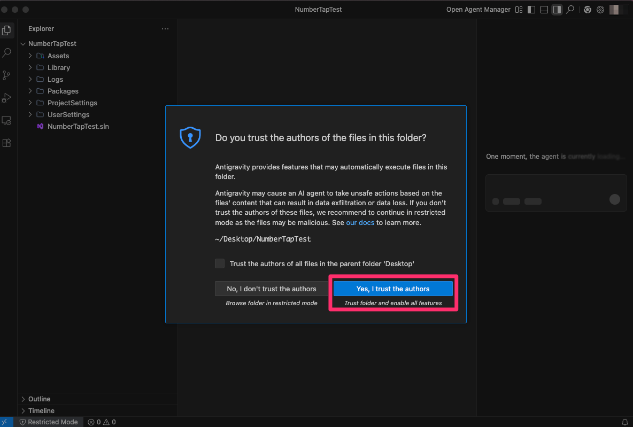
Task: Click the blue shield icon in the dialog
Action: [x=190, y=138]
